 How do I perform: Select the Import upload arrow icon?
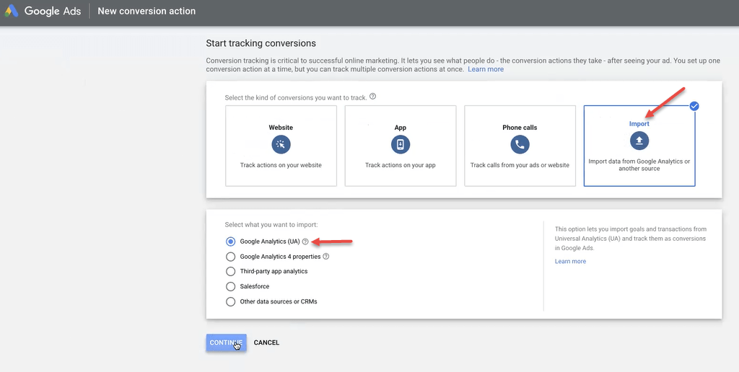pos(639,141)
